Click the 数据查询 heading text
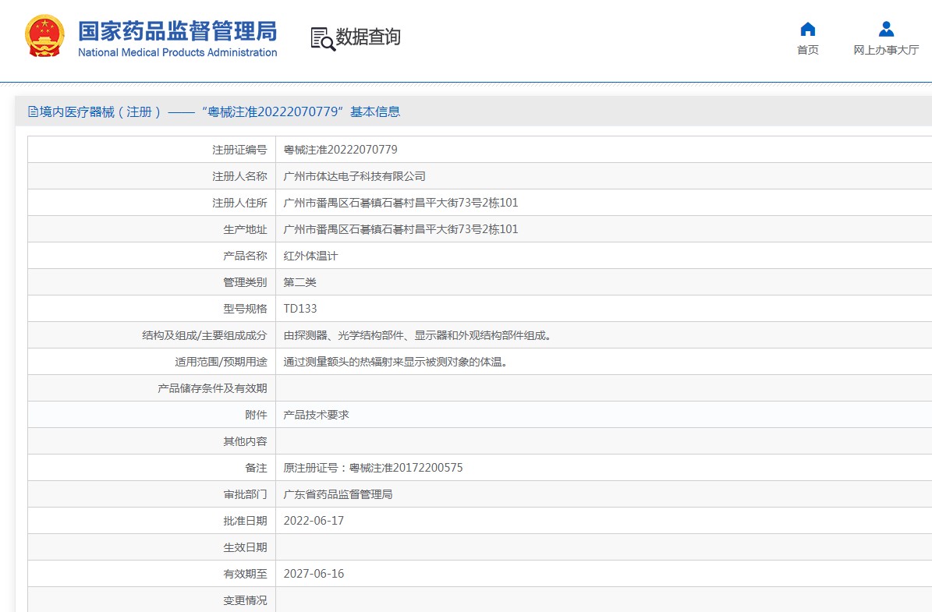The height and width of the screenshot is (612, 932). [x=368, y=37]
